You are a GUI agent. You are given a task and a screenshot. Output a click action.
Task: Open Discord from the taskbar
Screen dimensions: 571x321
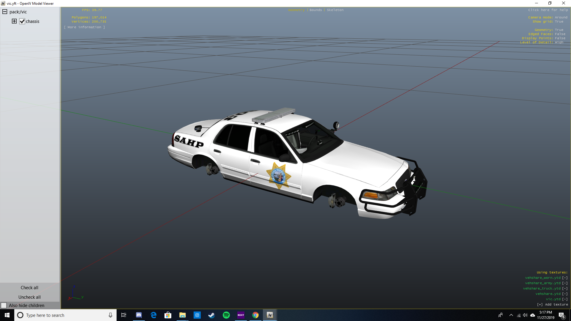coord(139,315)
